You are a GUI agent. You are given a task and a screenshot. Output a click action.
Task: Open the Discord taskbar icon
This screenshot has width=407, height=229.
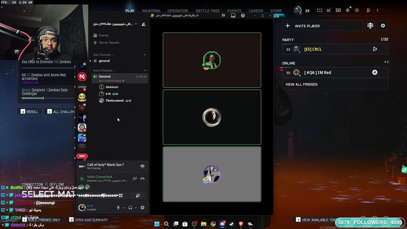tap(222, 224)
